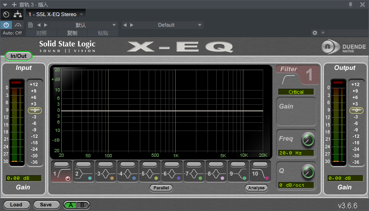Go to previous 默认 preset arrow
The height and width of the screenshot is (211, 369).
point(39,25)
